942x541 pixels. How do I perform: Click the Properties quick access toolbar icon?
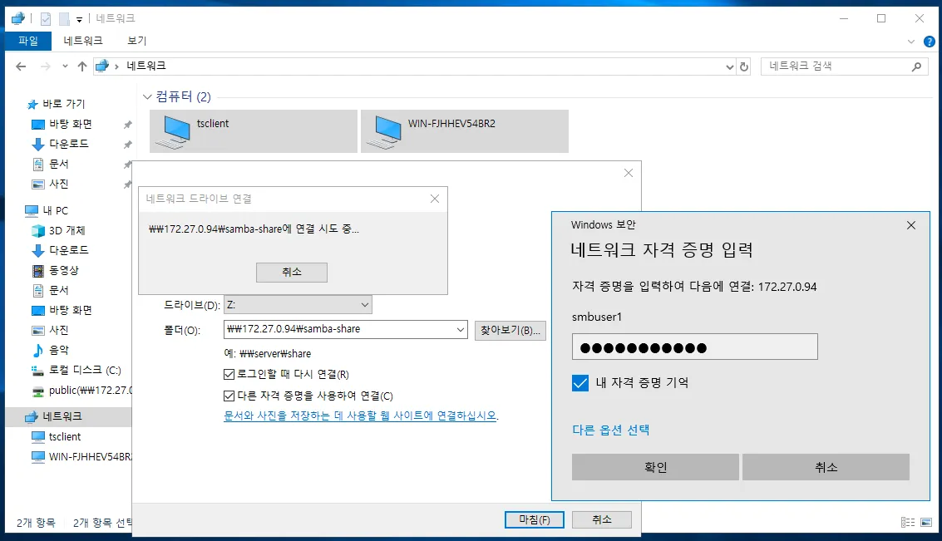click(x=46, y=19)
